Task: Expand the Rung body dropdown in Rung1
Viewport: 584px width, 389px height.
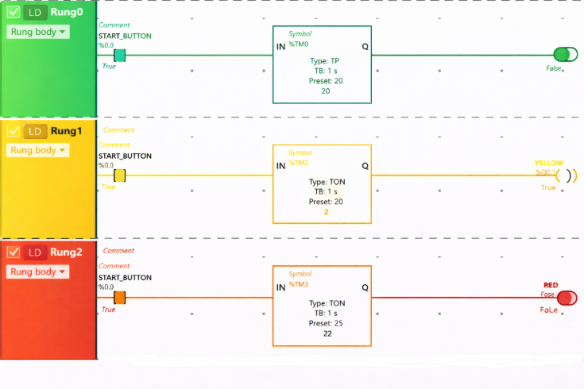Action: coord(38,150)
